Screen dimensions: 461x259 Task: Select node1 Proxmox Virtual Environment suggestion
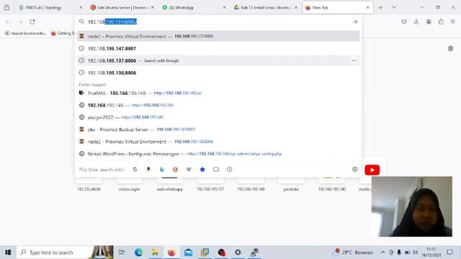(218, 36)
